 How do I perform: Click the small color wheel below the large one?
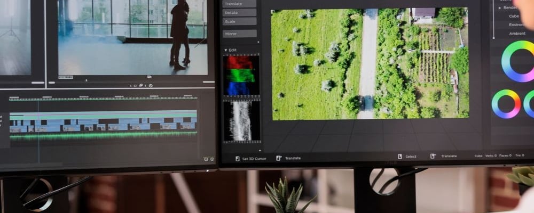[506, 104]
